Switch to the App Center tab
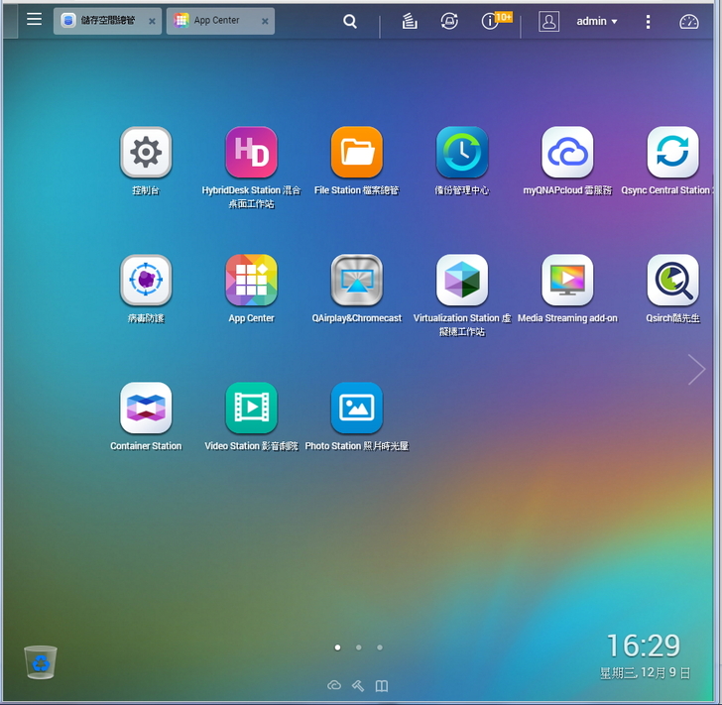Image resolution: width=722 pixels, height=705 pixels. (220, 21)
